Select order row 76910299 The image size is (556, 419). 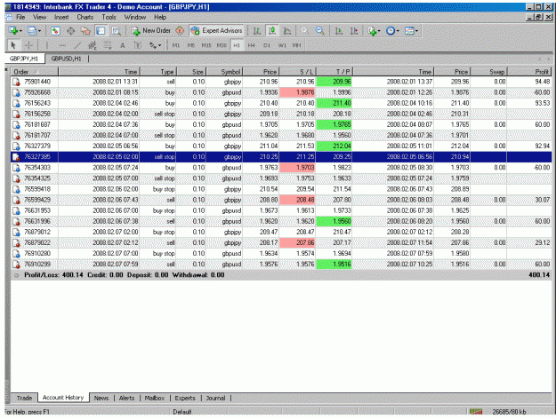[x=281, y=265]
